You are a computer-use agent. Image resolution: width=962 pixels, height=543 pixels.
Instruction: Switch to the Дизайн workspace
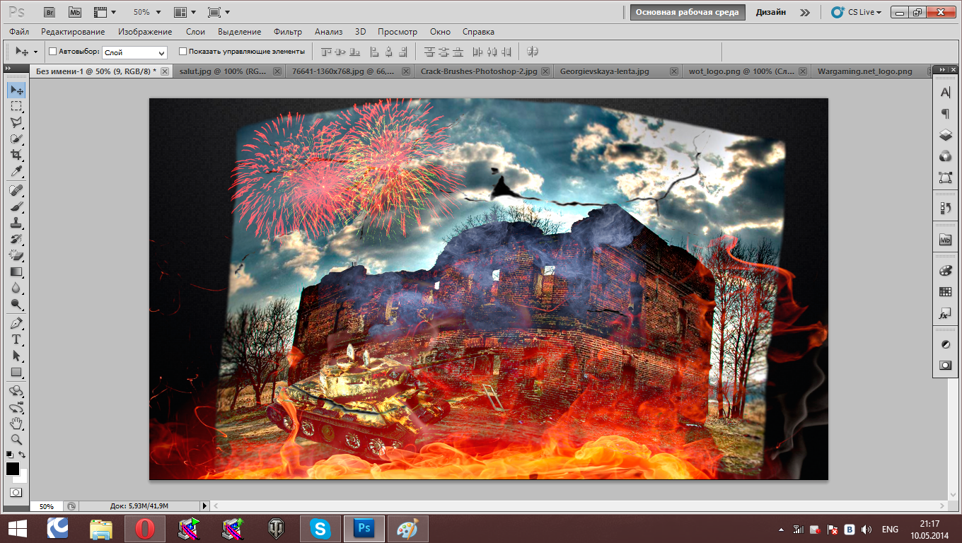point(771,12)
